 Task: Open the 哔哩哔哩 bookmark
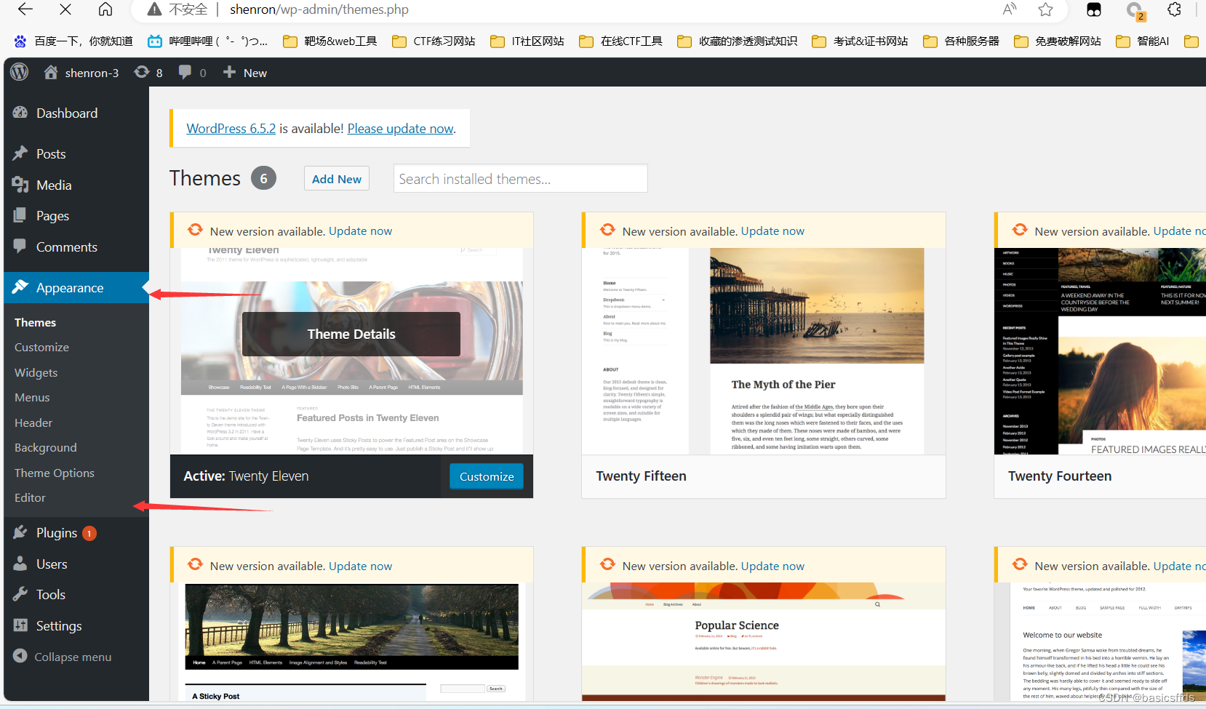(x=207, y=41)
